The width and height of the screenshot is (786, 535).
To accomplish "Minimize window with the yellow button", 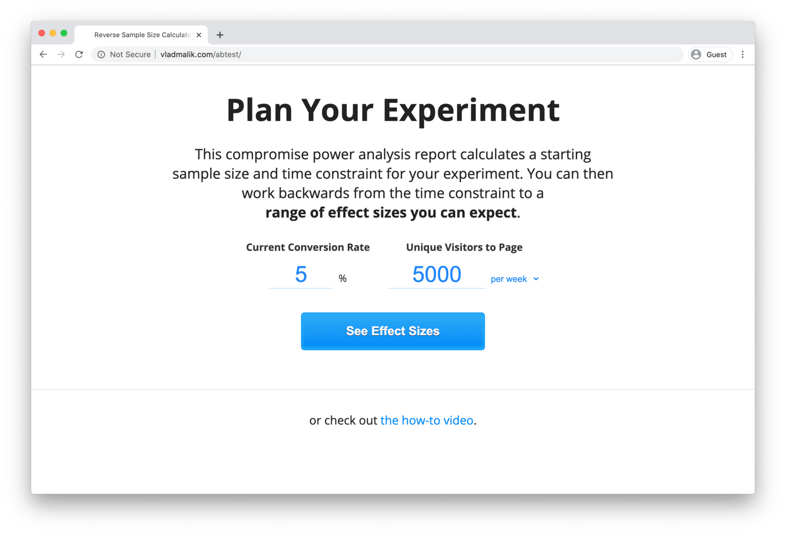I will tap(53, 33).
